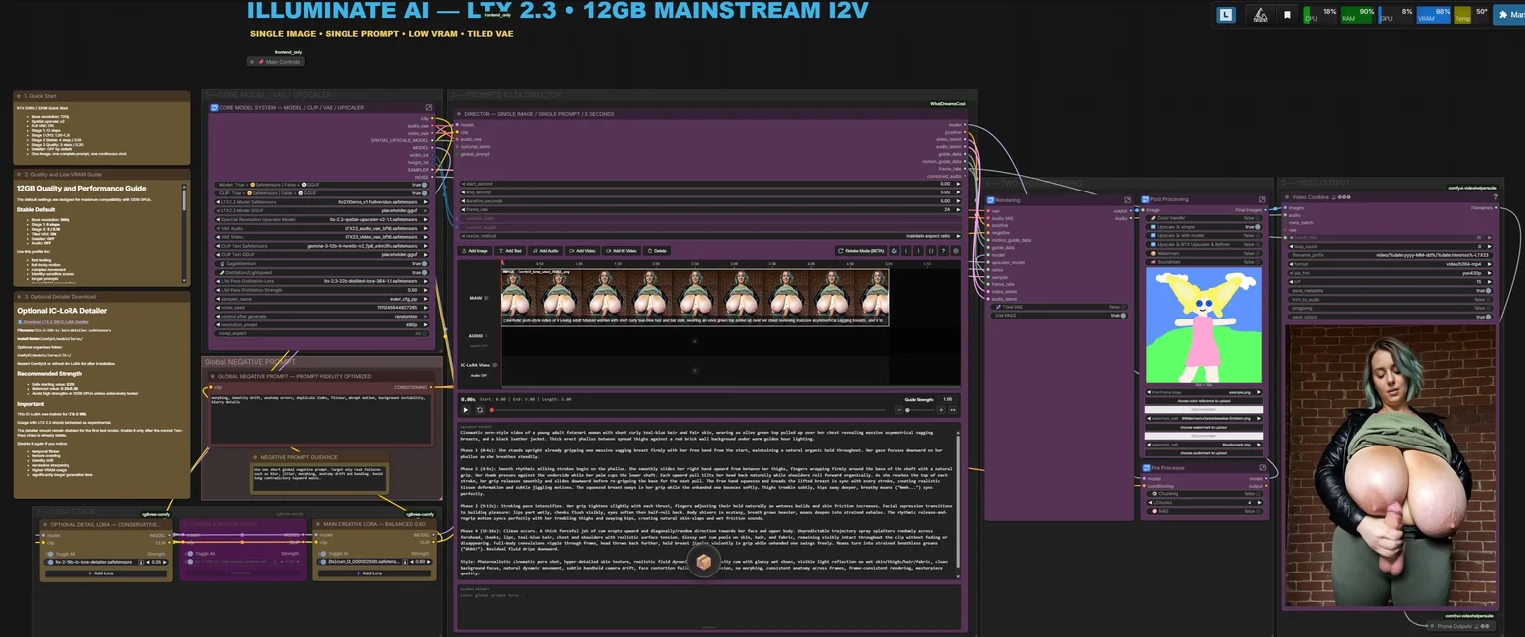Toggle SageAttention switch

[x=323, y=263]
